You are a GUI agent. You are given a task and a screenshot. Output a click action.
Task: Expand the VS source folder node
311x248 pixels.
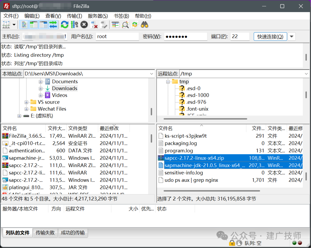tap(26, 102)
